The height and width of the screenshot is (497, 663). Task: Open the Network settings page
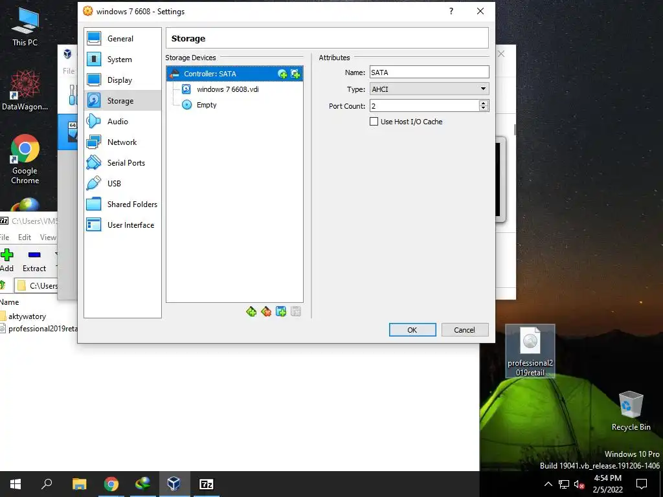[122, 142]
